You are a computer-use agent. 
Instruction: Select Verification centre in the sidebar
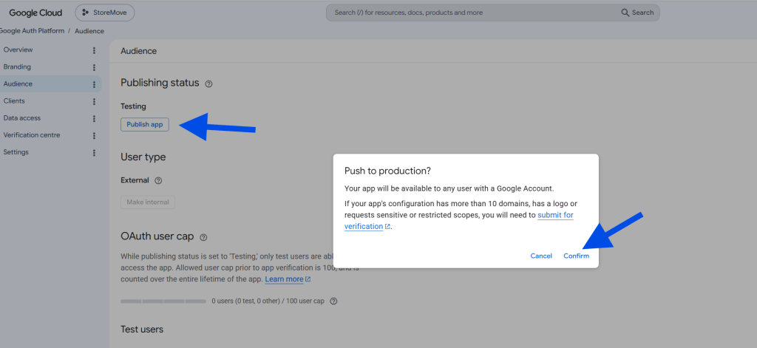pos(31,135)
